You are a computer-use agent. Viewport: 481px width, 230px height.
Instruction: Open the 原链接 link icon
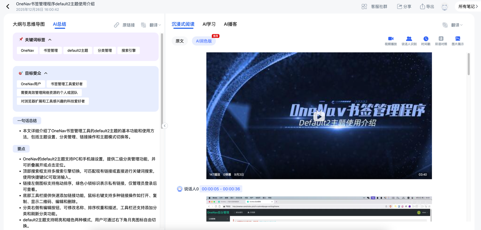(x=117, y=25)
